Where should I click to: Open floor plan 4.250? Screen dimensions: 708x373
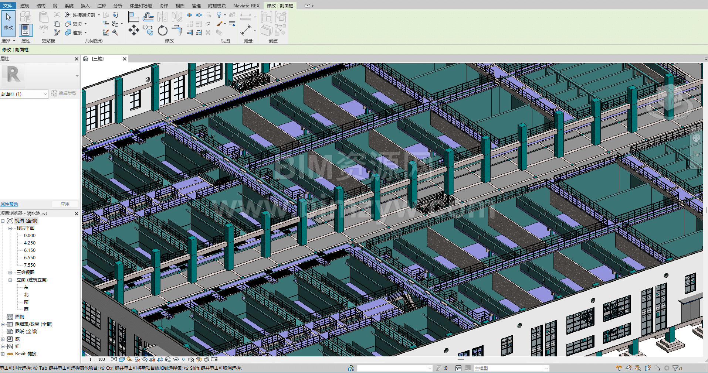pyautogui.click(x=30, y=243)
